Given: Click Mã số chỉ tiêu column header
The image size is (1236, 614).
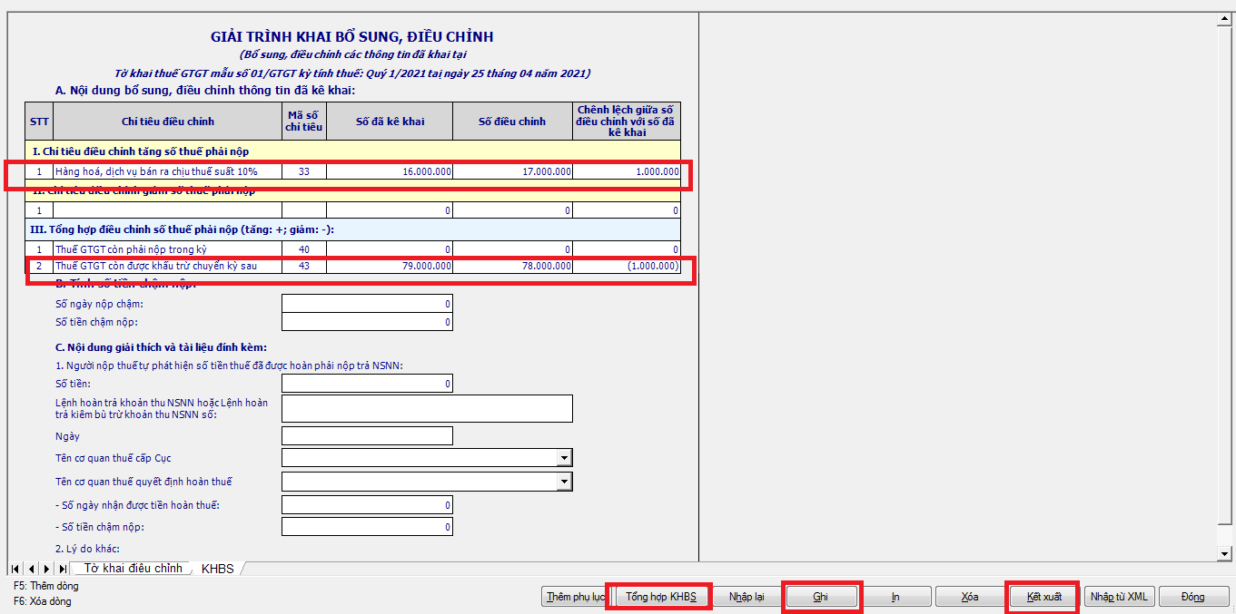Looking at the screenshot, I should [x=304, y=122].
